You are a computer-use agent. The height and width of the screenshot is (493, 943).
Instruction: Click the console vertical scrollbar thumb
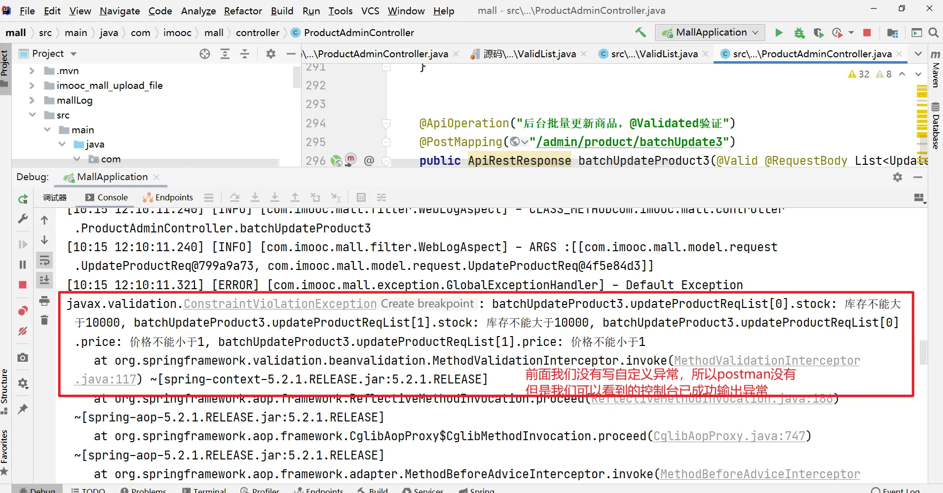point(923,352)
